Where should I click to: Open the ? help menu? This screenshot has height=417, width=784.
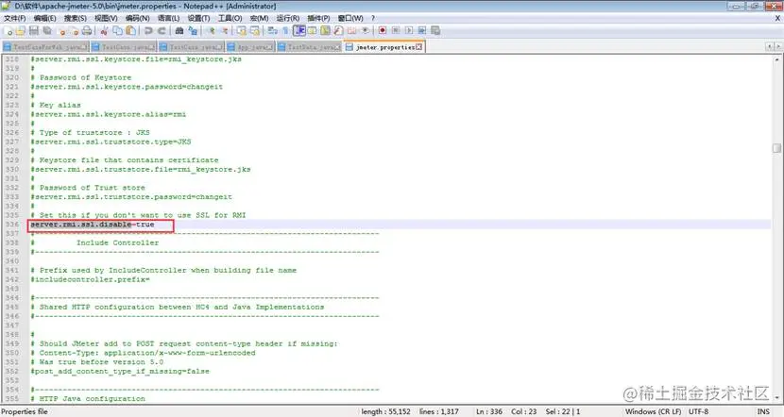[x=373, y=18]
